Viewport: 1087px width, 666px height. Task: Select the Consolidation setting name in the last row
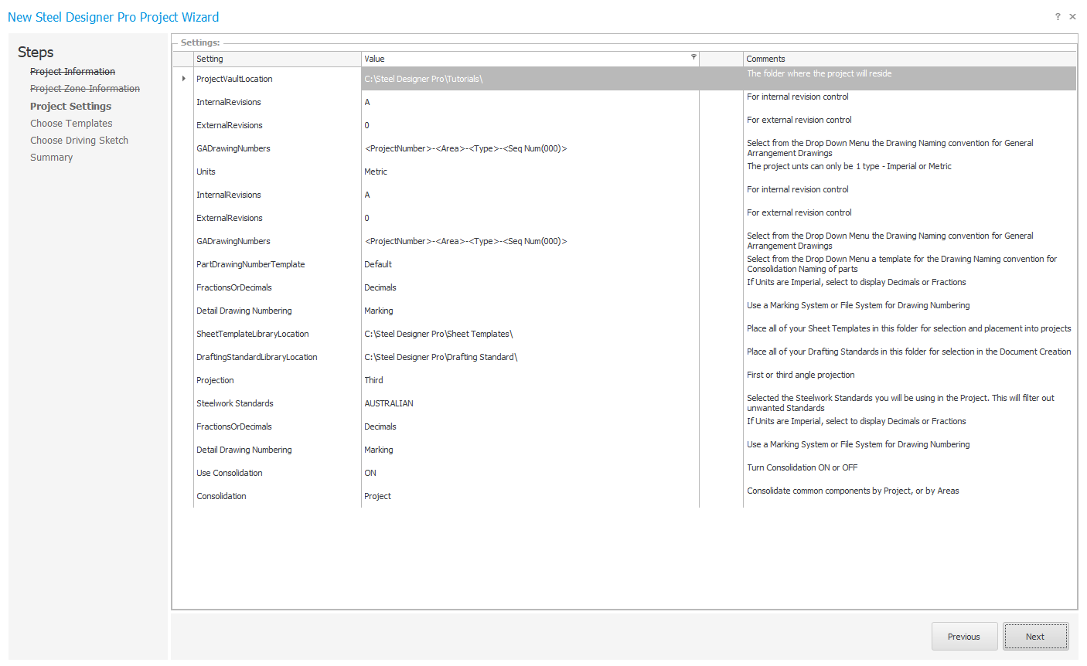point(221,496)
